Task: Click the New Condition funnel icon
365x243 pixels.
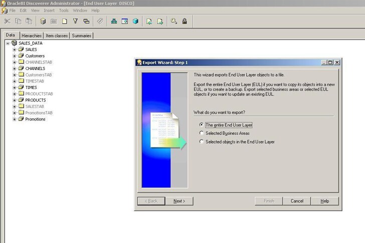Action: [x=75, y=21]
